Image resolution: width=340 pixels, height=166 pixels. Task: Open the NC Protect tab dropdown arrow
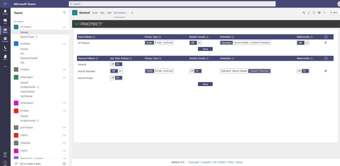[x=127, y=13]
